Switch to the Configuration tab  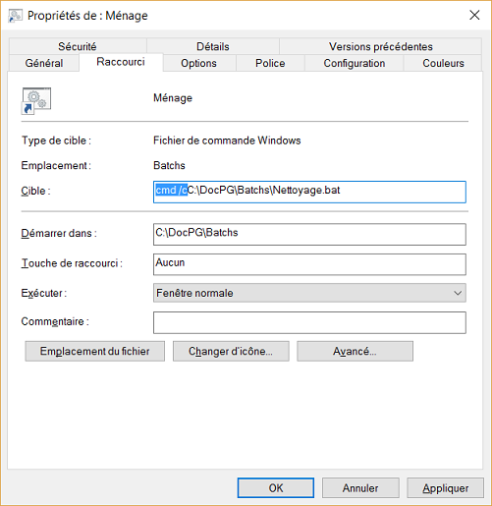click(x=355, y=63)
